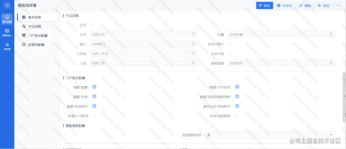This screenshot has width=346, height=149.
Task: Uncheck the 隐藏"价格" checkbox
Action: click(x=94, y=96)
